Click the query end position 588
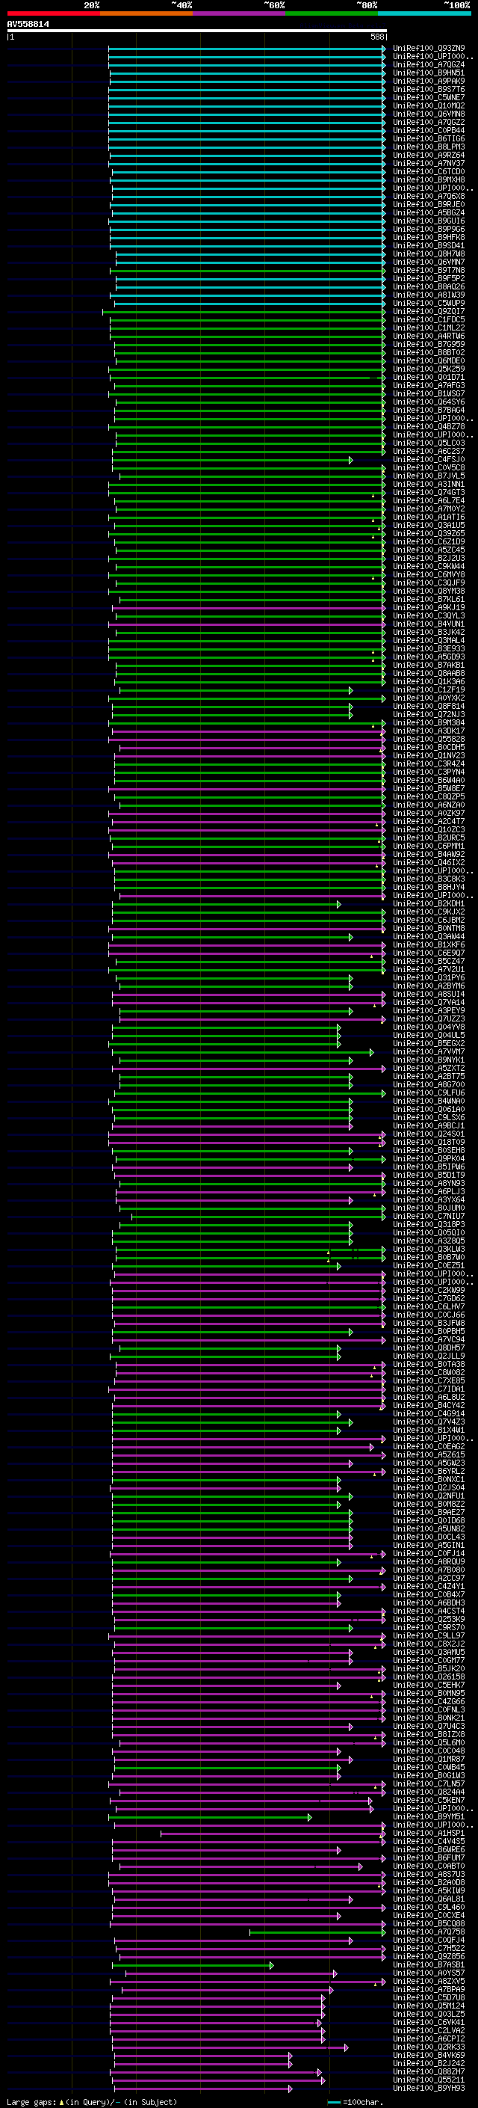 tap(377, 37)
